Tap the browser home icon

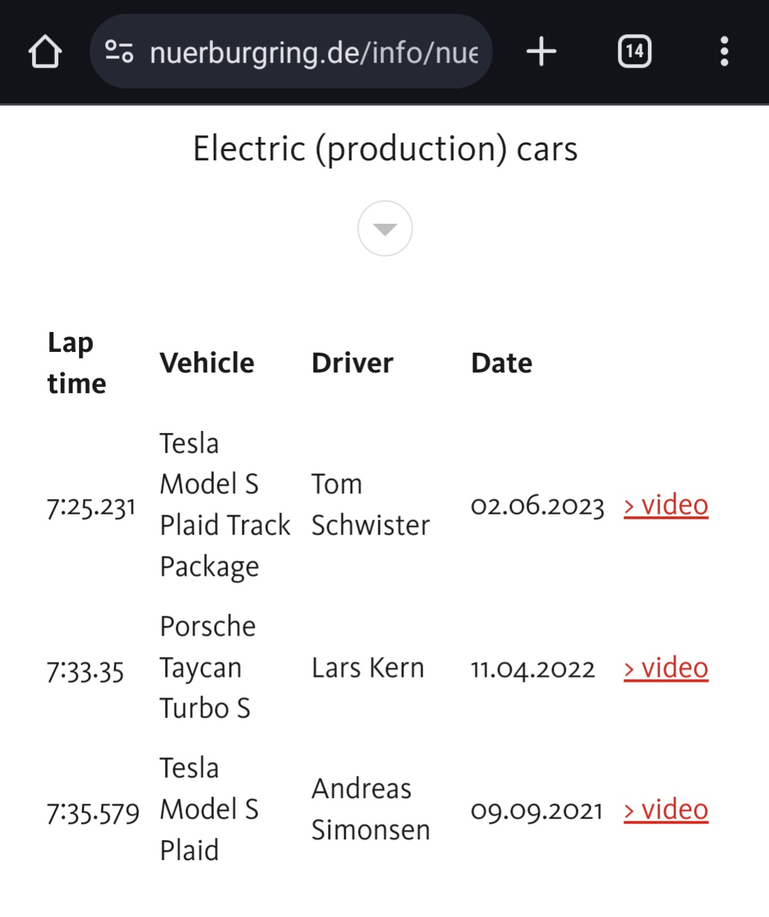point(45,52)
